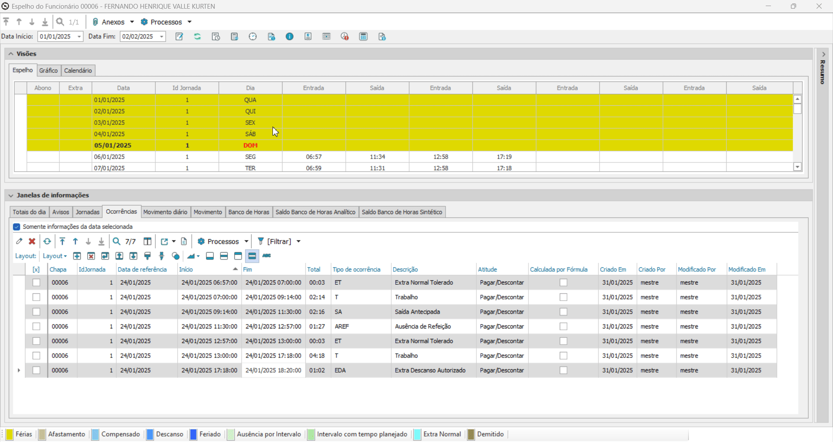
Task: Sort by the Início column header
Action: [x=209, y=270]
